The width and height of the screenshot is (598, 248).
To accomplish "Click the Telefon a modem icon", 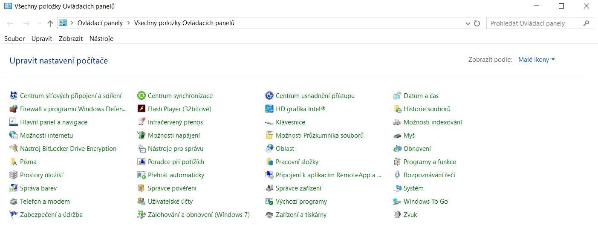I will coord(13,202).
